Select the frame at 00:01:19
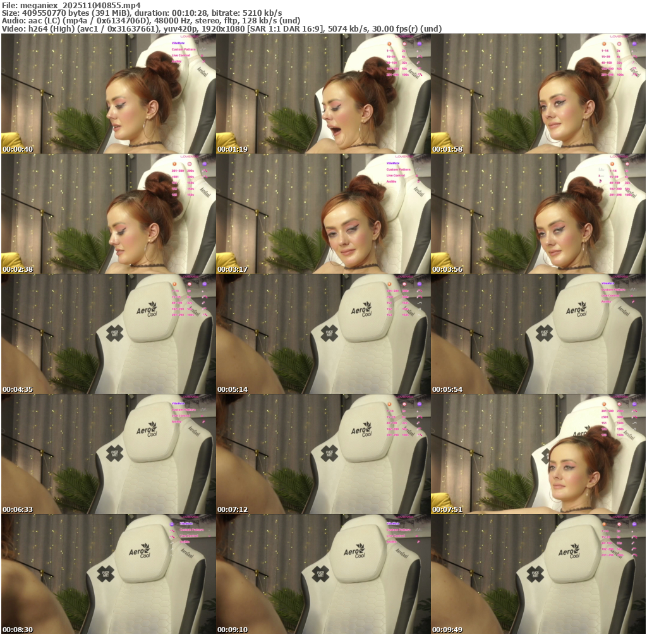 323,94
